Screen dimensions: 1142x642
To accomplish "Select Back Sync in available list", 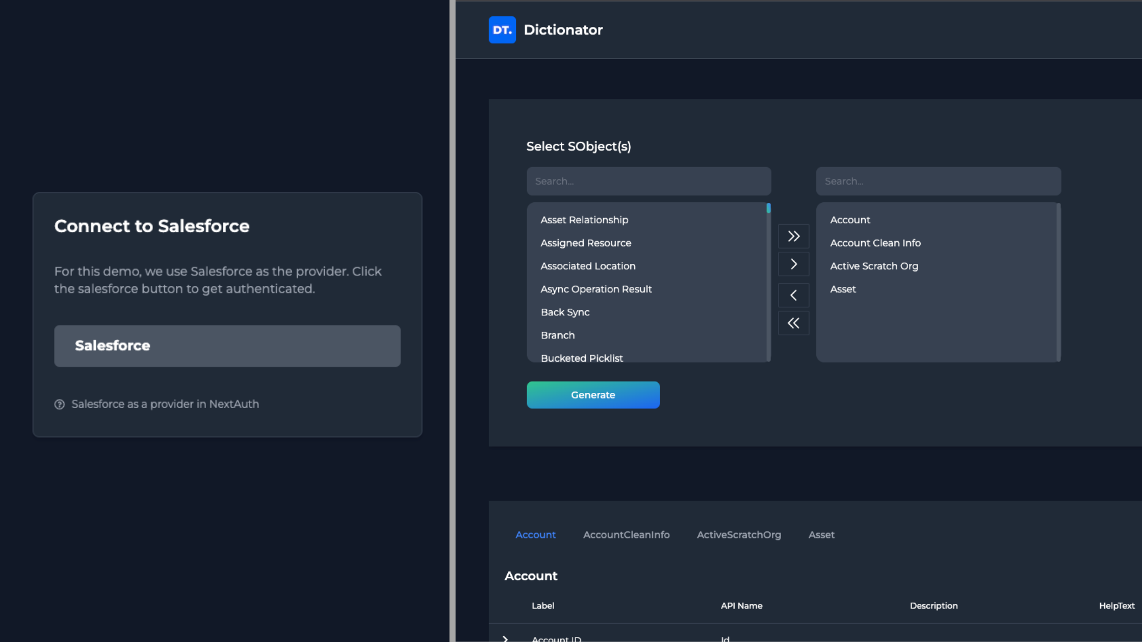I will coord(565,312).
